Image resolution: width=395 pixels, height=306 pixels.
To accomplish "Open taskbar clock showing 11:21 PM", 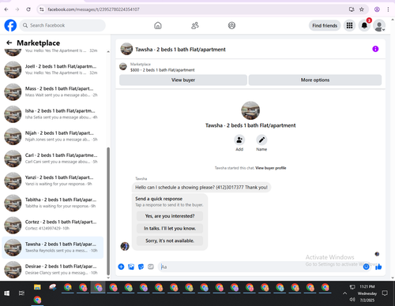I will pyautogui.click(x=367, y=293).
